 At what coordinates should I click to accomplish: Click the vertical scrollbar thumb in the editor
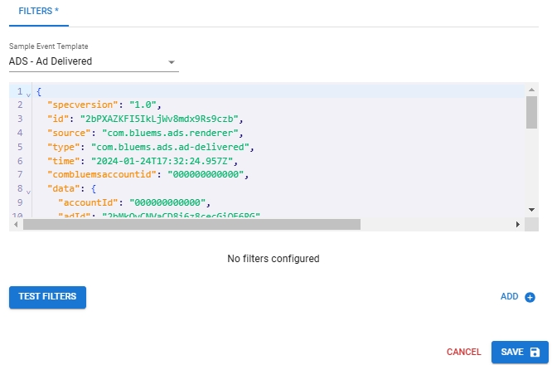click(x=531, y=112)
